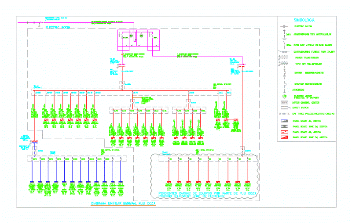
Task: Click the POWER TRANSFORMER legend text
Action: [307, 58]
